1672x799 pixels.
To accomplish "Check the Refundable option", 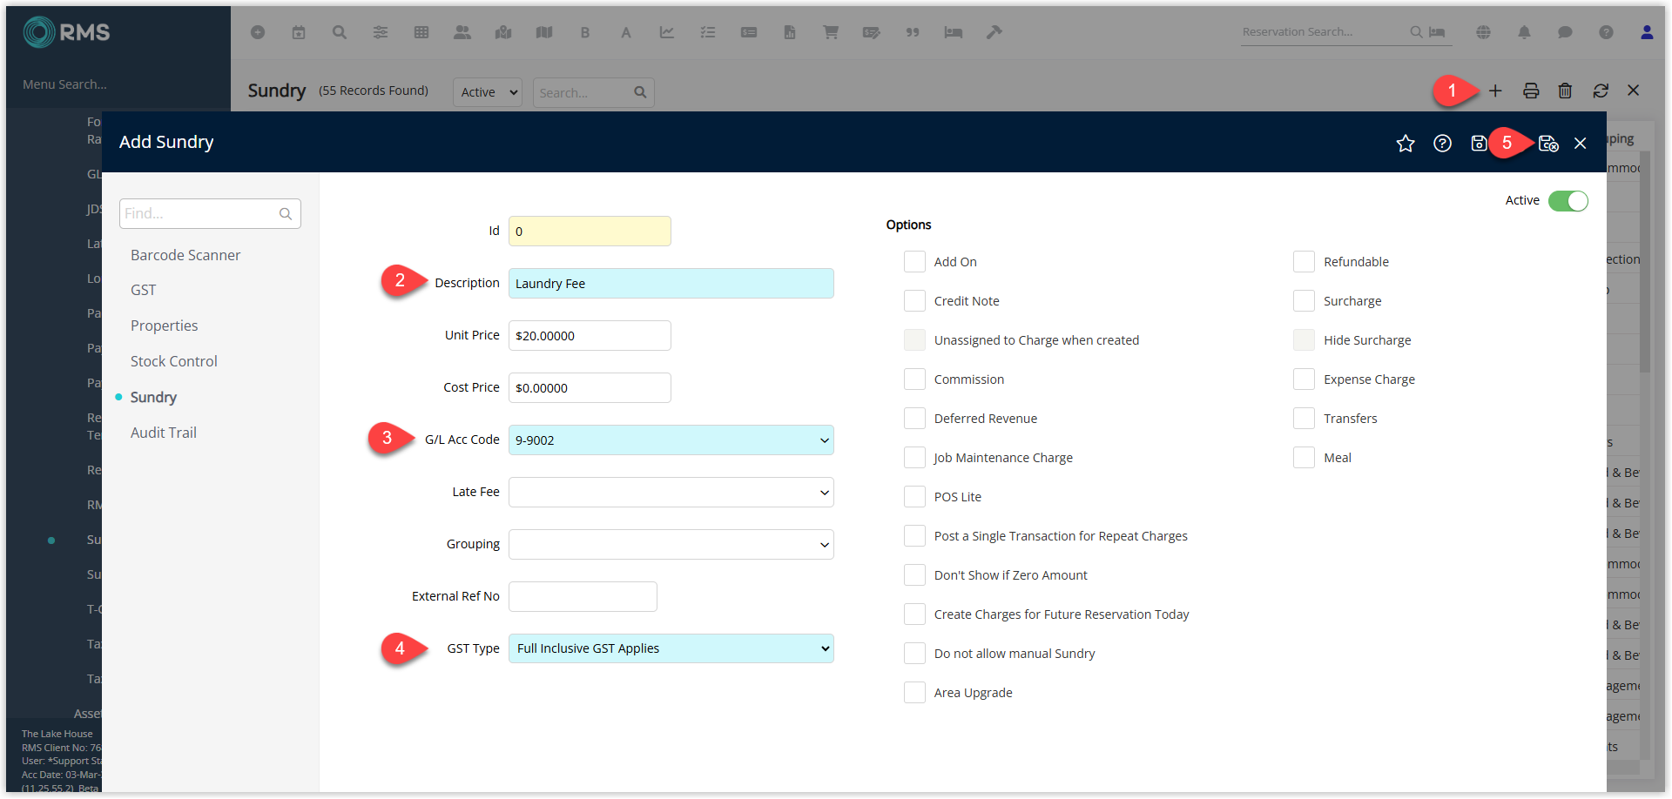I will [1304, 262].
